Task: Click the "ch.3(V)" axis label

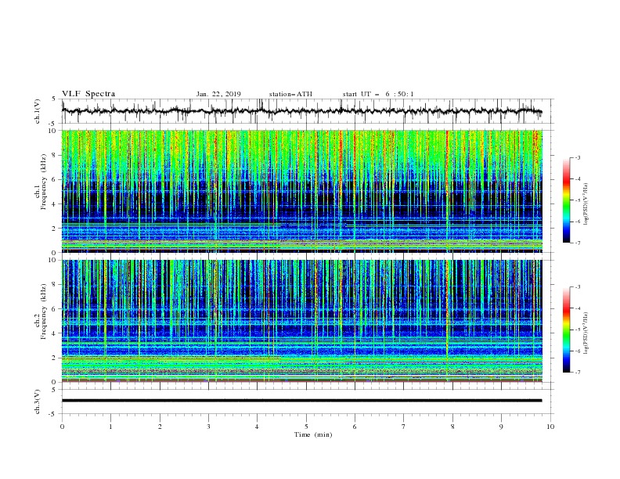Action: coord(38,402)
